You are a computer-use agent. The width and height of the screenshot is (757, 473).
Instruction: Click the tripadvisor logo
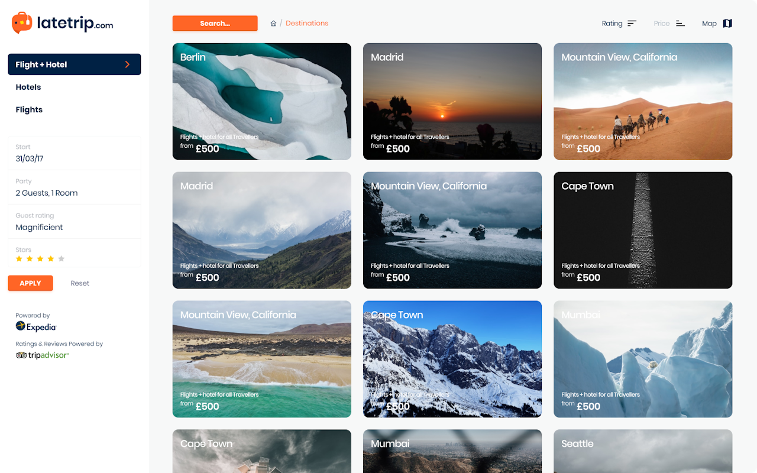point(43,355)
